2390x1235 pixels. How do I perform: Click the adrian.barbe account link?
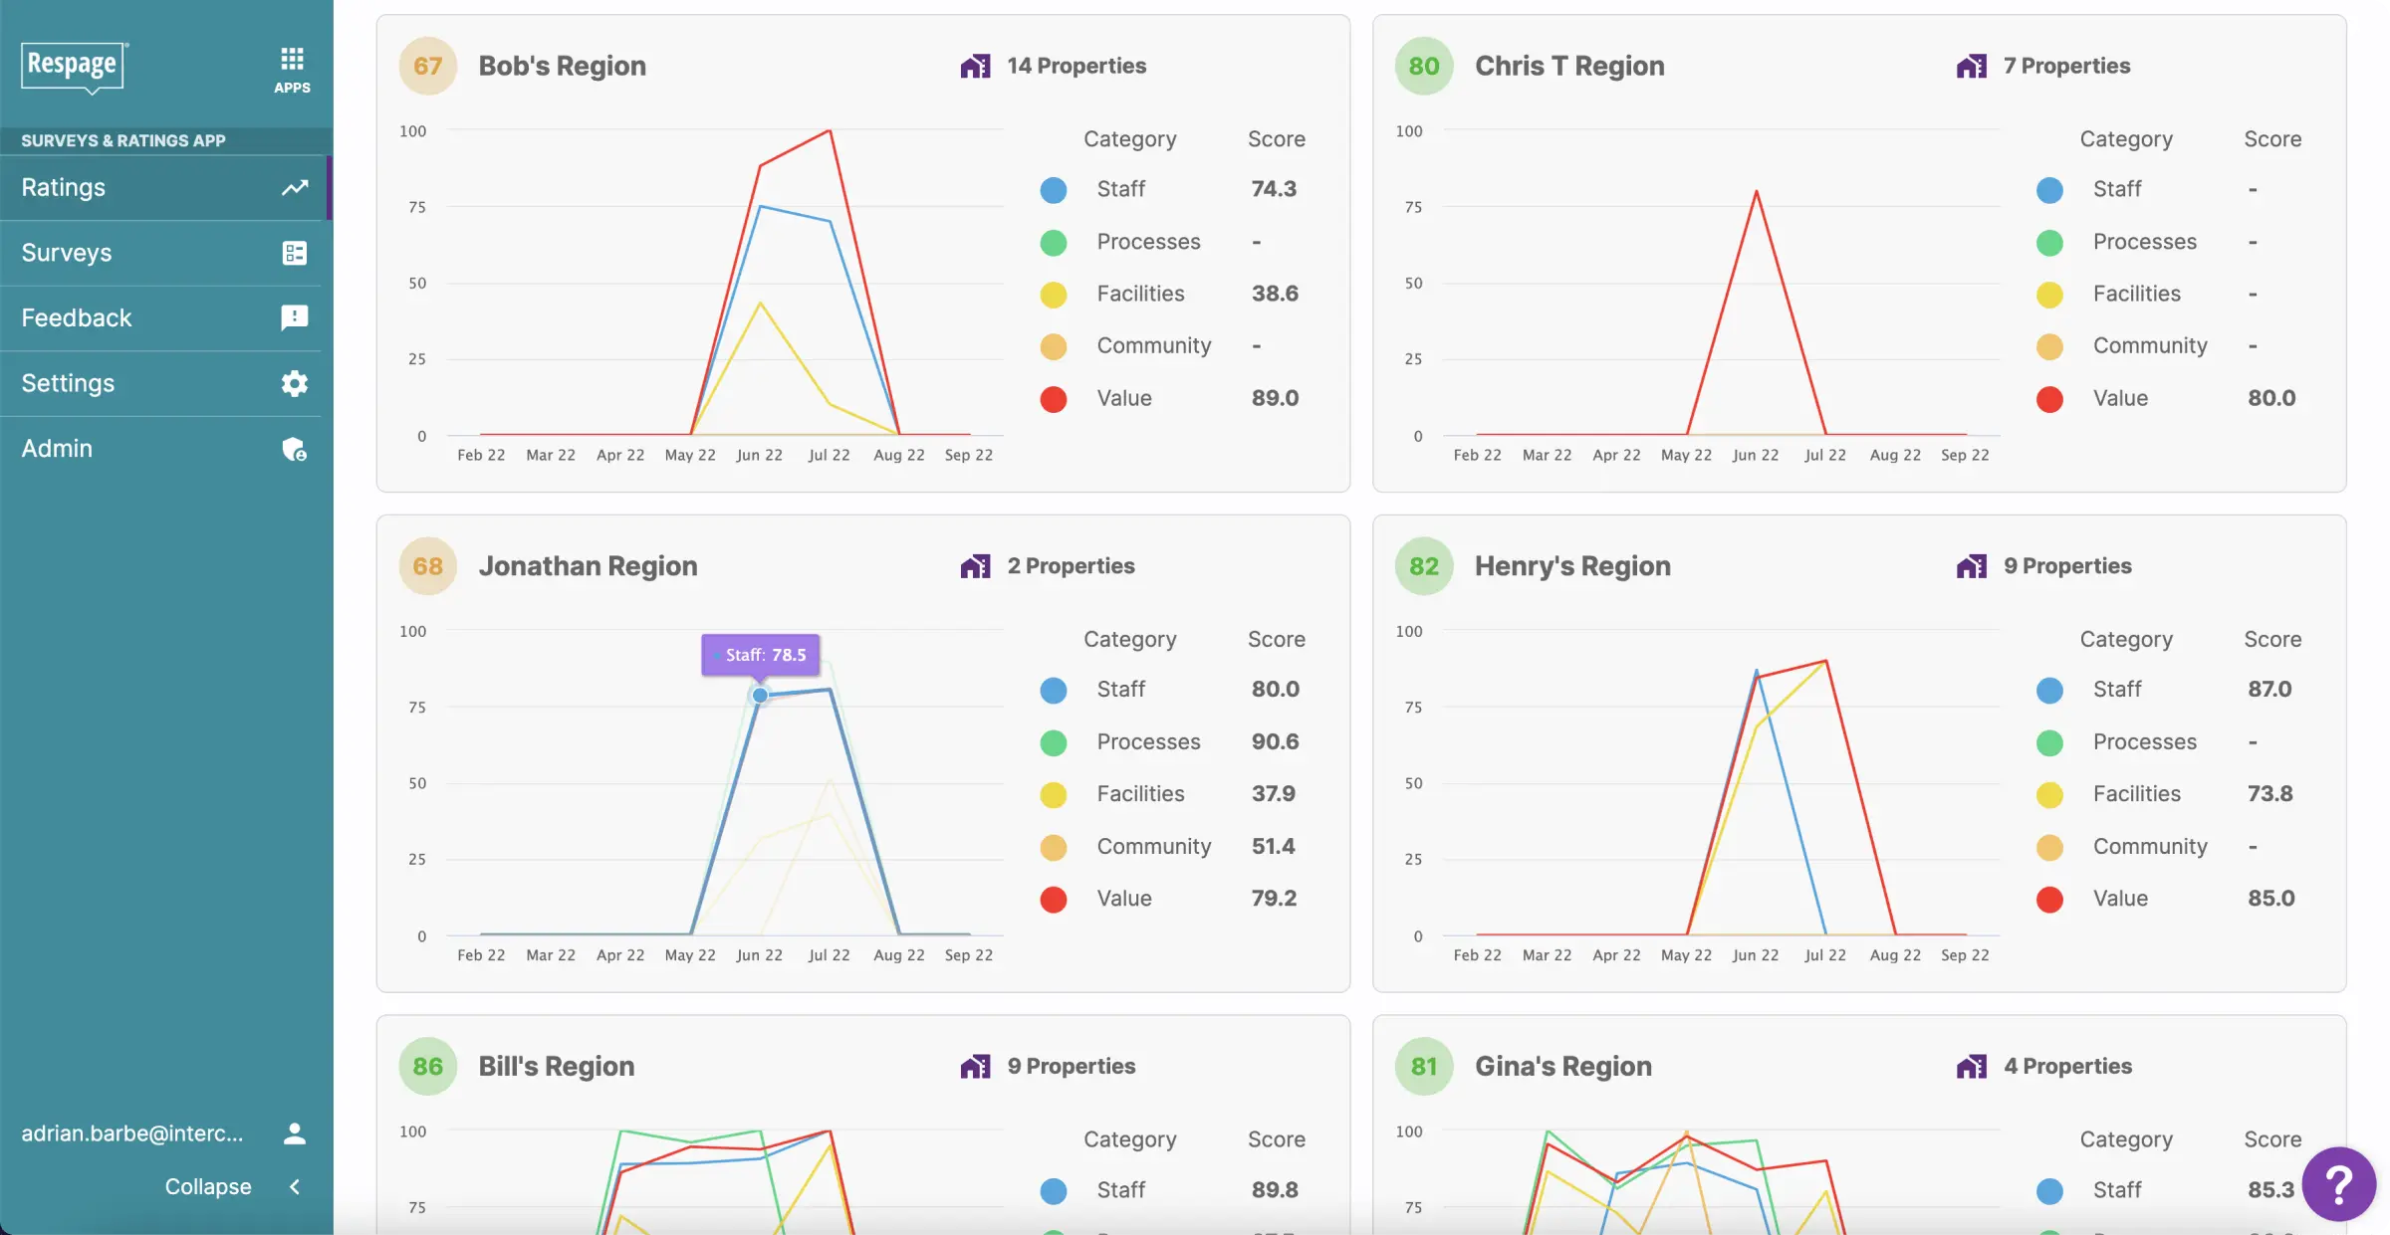(x=132, y=1132)
